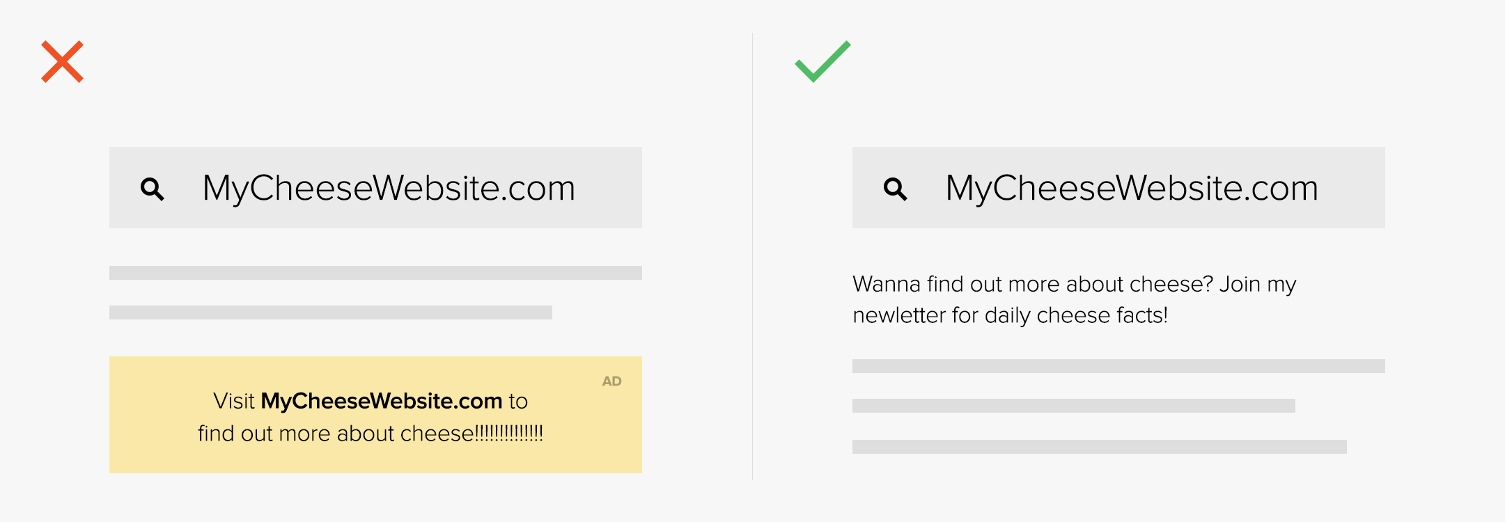Click the vertical divider between examples
This screenshot has height=522, width=1505.
[752, 256]
